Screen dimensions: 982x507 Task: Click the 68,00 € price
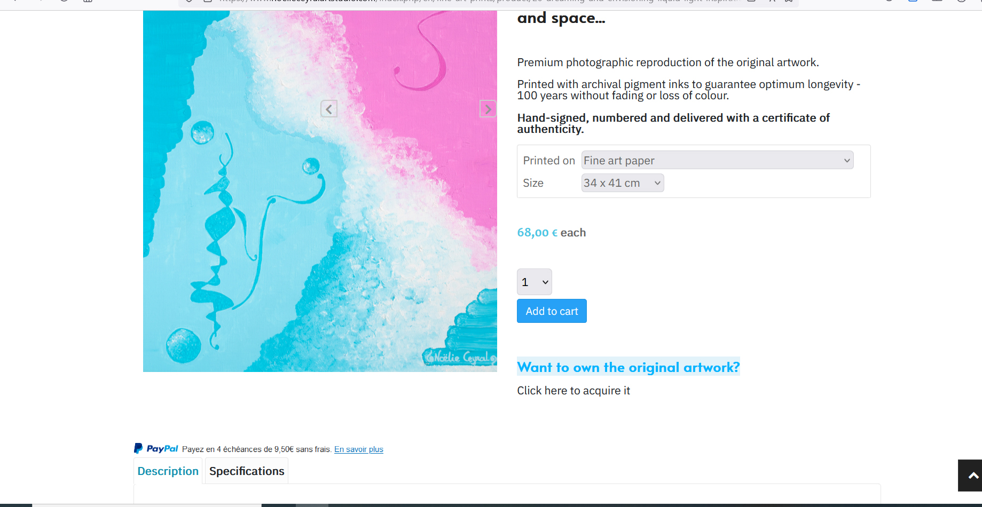[x=537, y=233]
